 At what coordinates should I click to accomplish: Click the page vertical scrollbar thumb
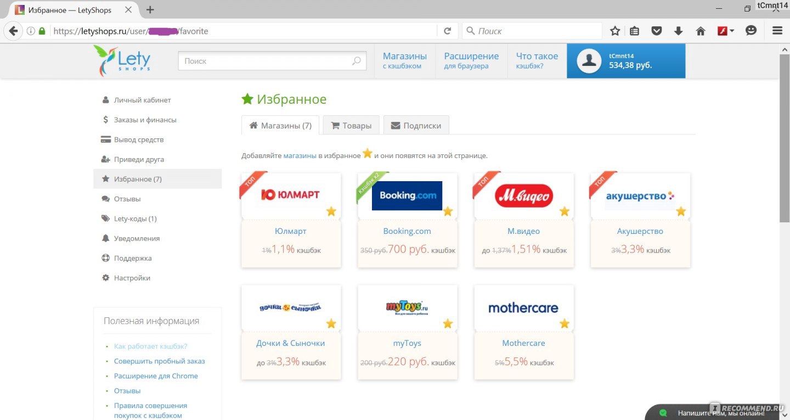coord(785,138)
